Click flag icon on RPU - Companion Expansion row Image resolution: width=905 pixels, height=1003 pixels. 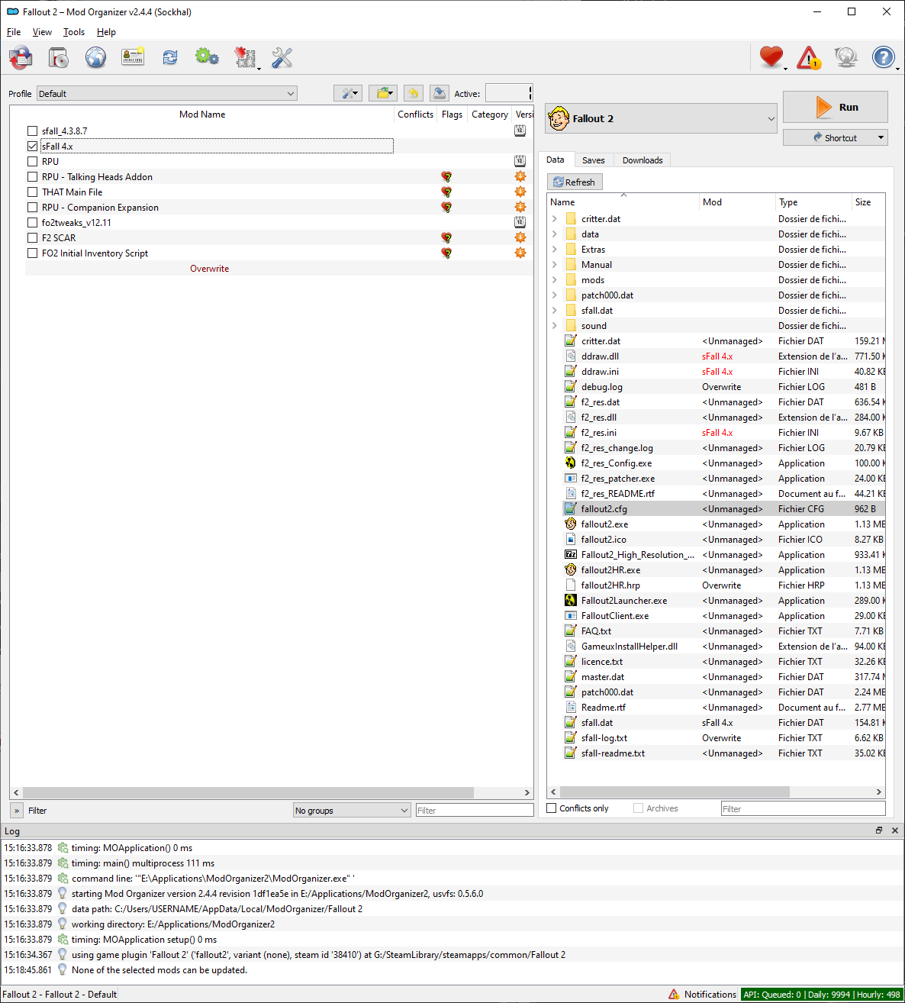(446, 208)
